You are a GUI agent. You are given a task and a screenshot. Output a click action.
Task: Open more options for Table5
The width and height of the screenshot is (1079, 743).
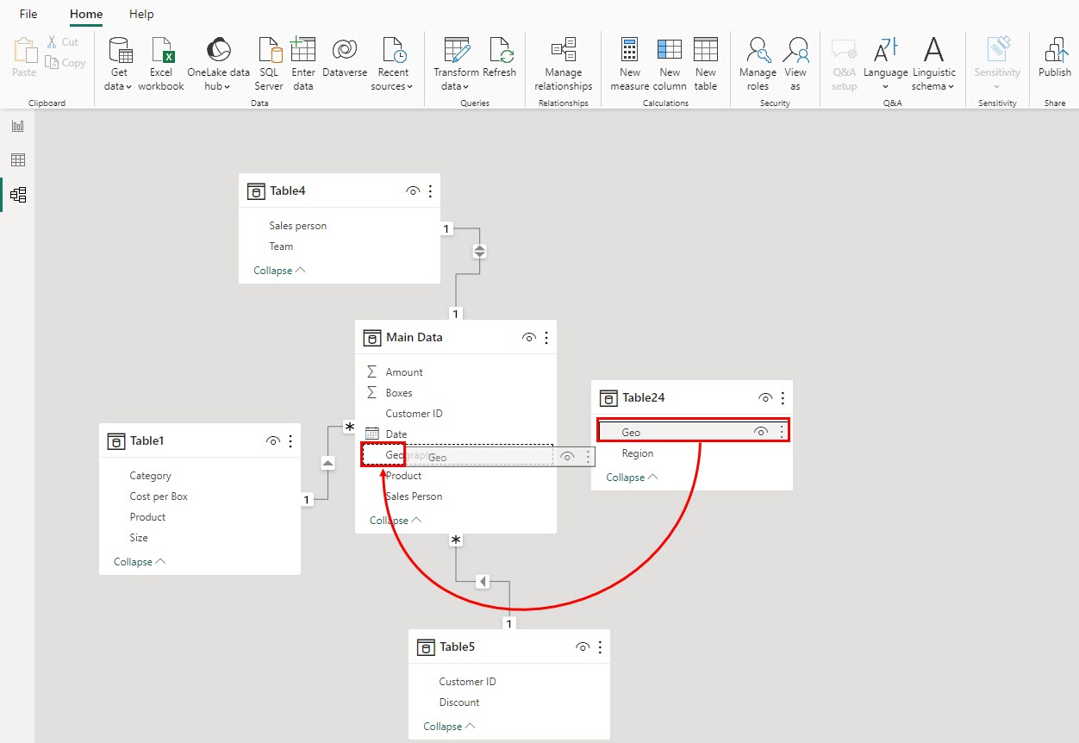(600, 647)
